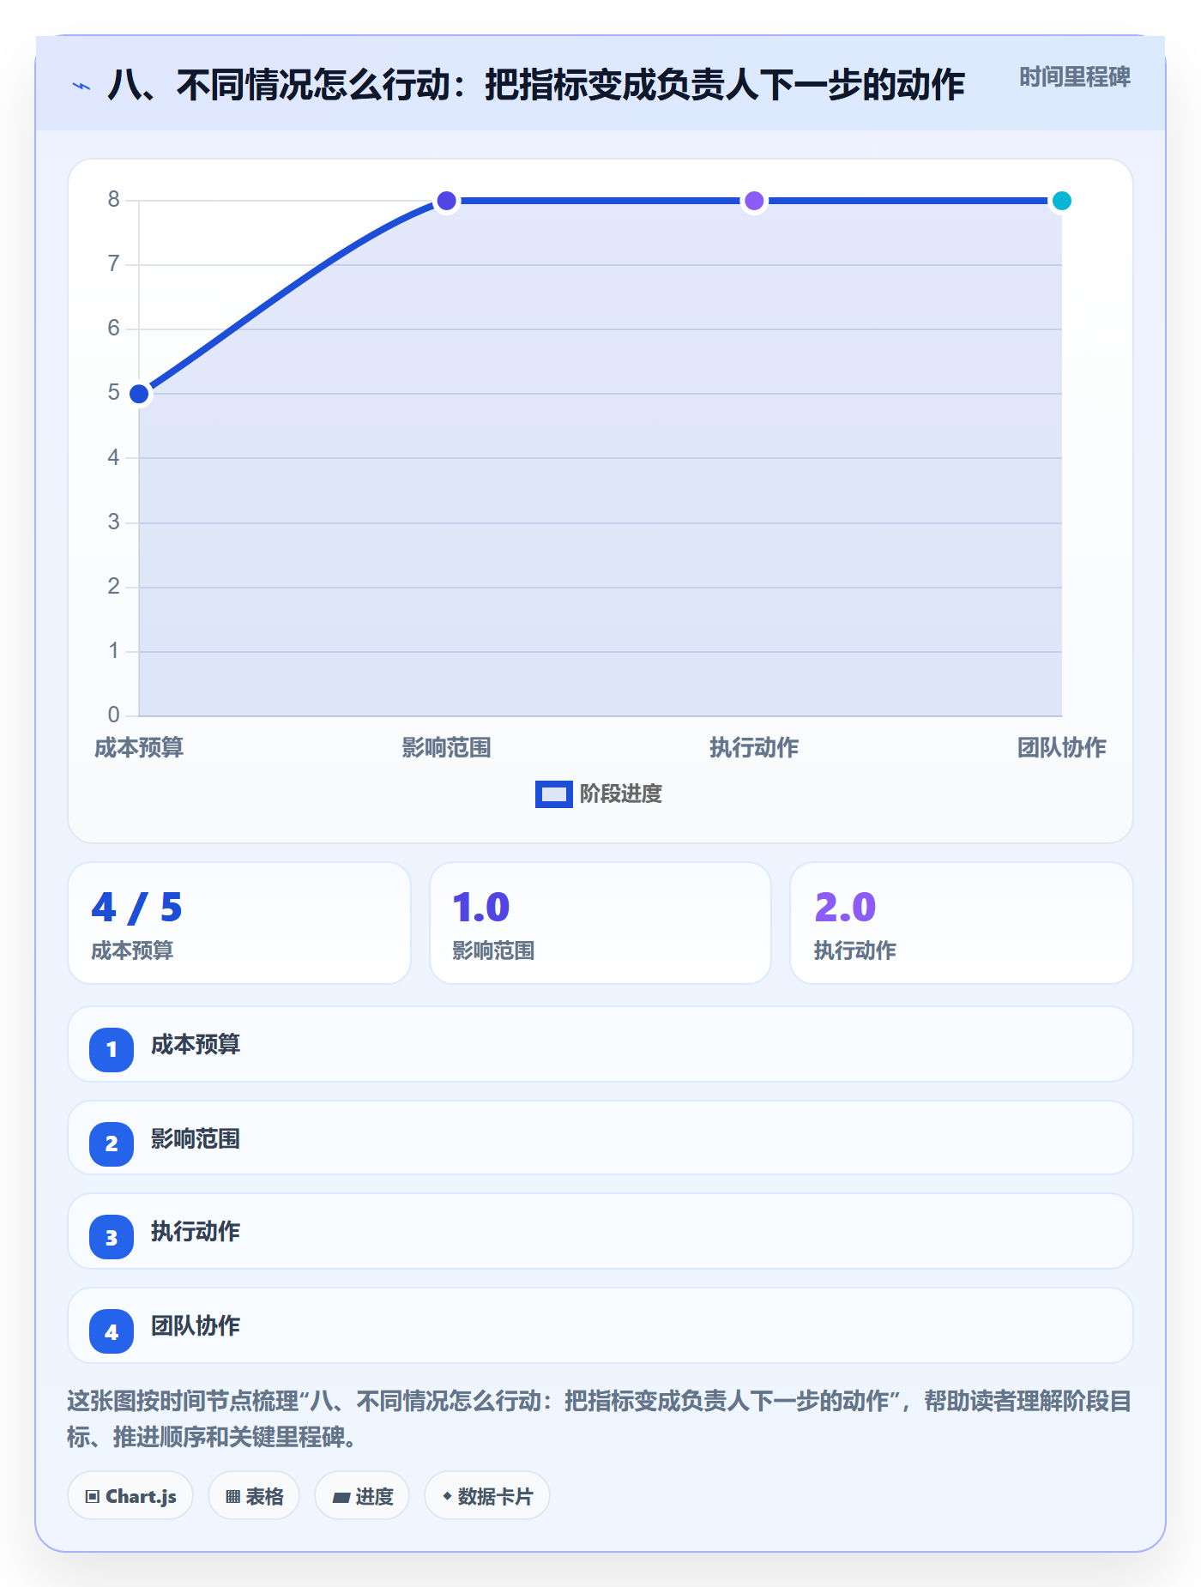This screenshot has width=1201, height=1587.
Task: Select the purple 执行动作 data point
Action: pos(754,201)
